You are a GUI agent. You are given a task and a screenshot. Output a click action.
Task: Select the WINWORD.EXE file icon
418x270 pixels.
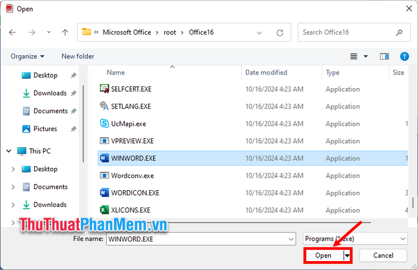tap(103, 159)
